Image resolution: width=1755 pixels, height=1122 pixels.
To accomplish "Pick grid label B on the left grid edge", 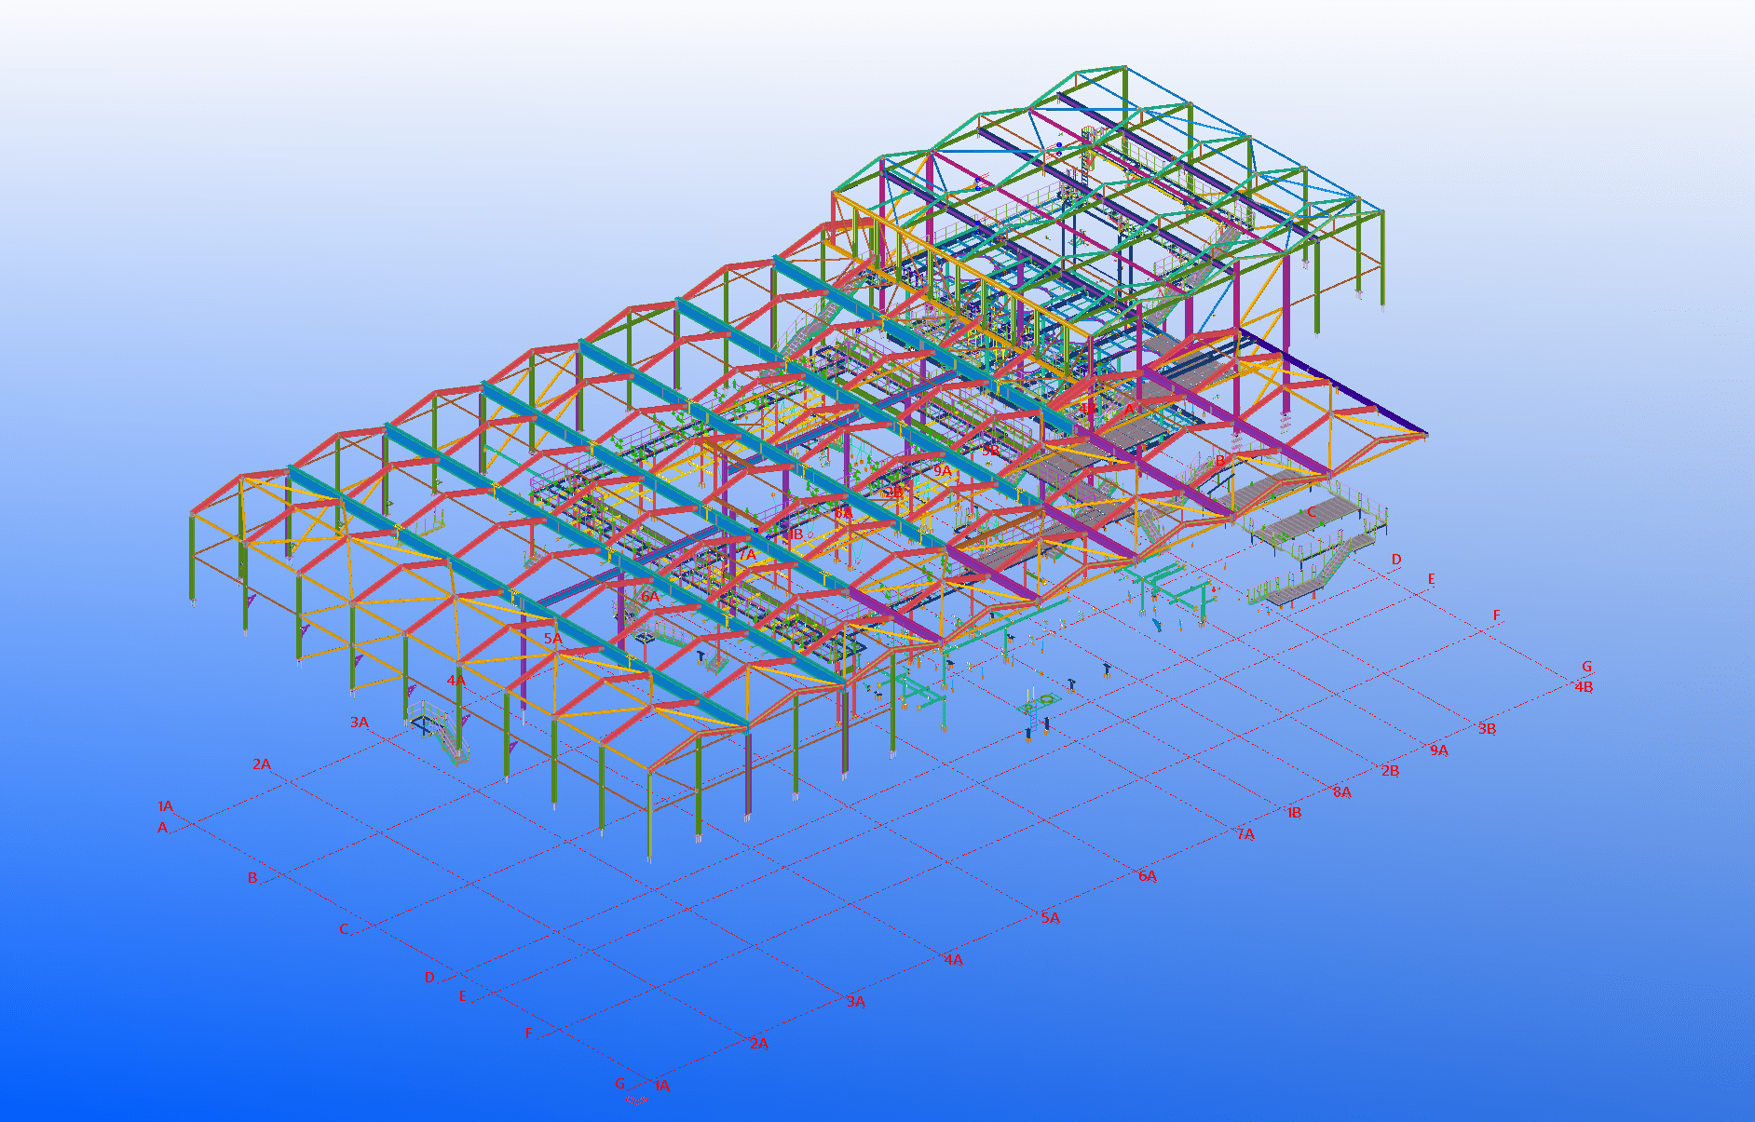I will (x=252, y=878).
